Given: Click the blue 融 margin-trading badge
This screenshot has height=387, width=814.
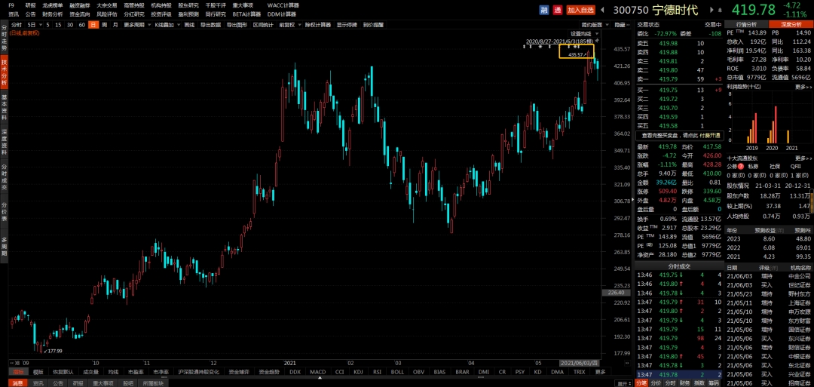Looking at the screenshot, I should tap(544, 9).
